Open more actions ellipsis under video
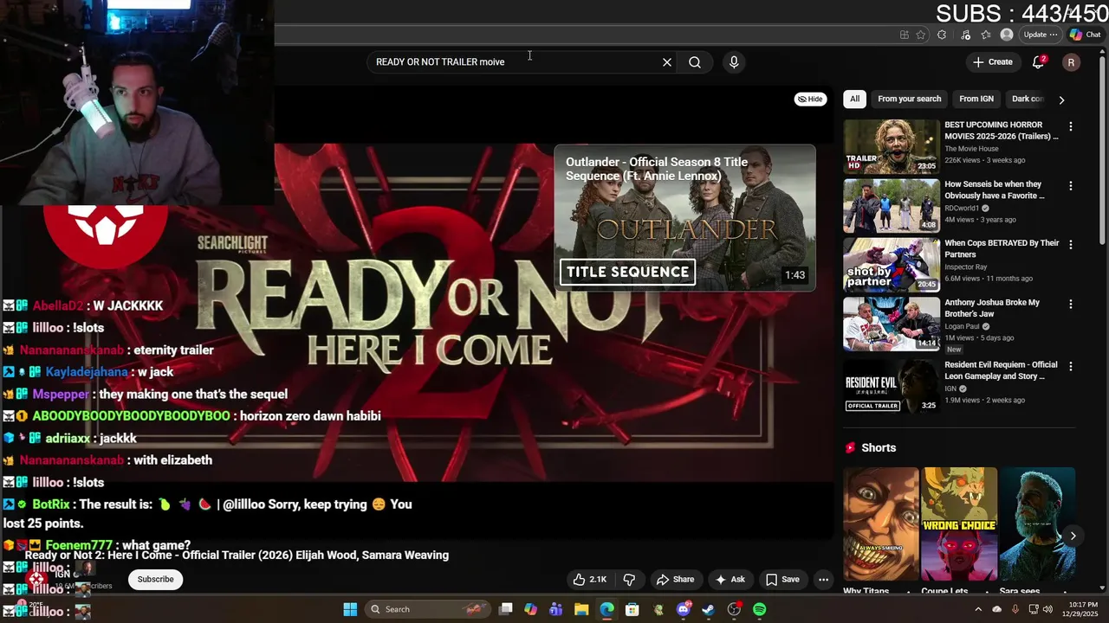1109x623 pixels. point(824,580)
